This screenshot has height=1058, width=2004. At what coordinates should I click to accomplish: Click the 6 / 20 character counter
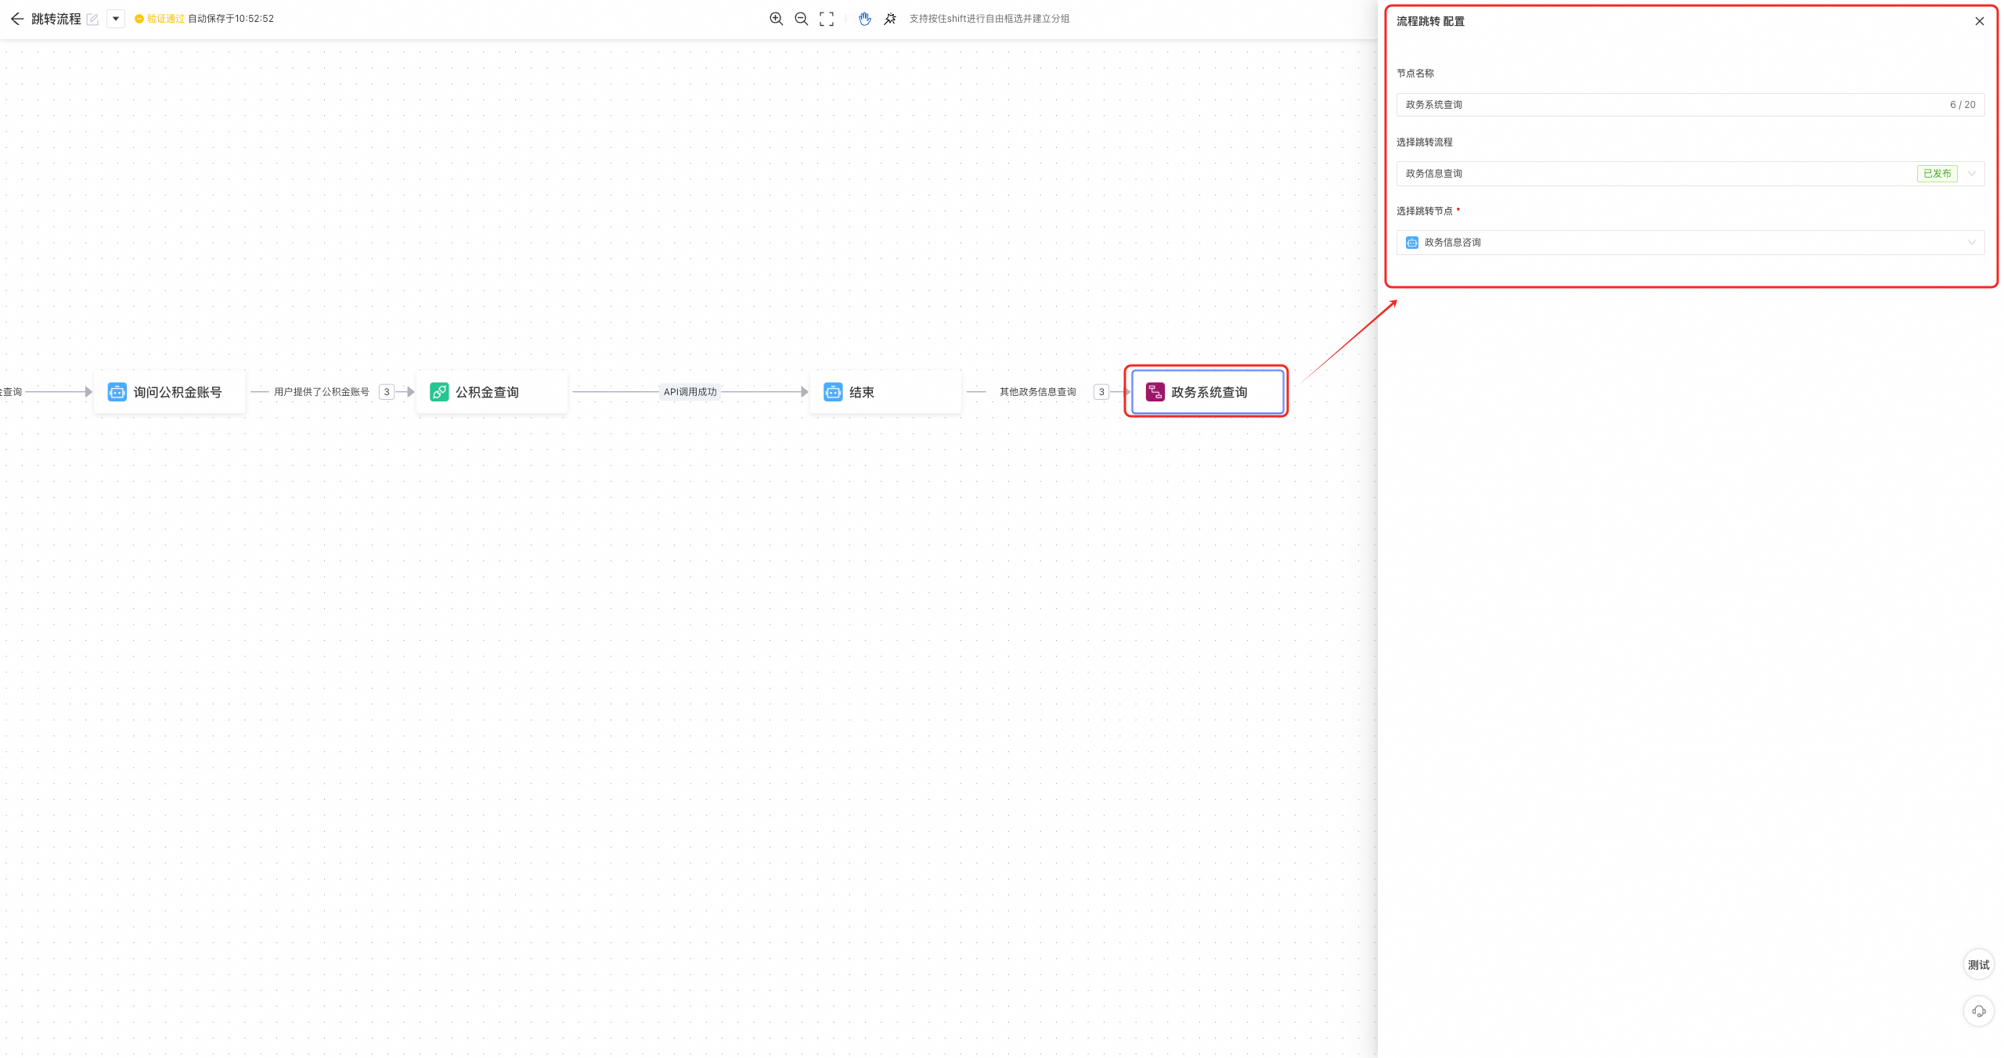[1963, 105]
